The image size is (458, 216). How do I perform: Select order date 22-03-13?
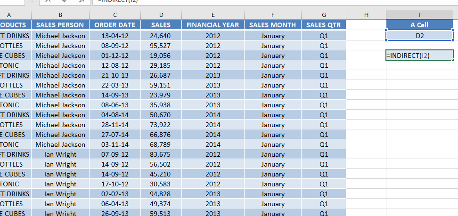(x=115, y=85)
